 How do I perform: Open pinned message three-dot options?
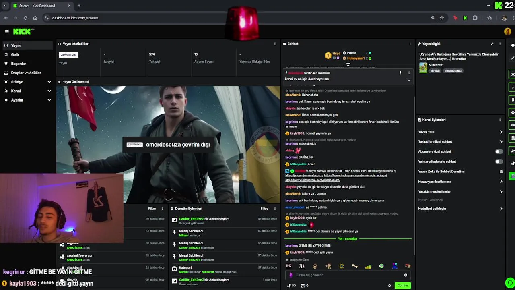coord(409,73)
